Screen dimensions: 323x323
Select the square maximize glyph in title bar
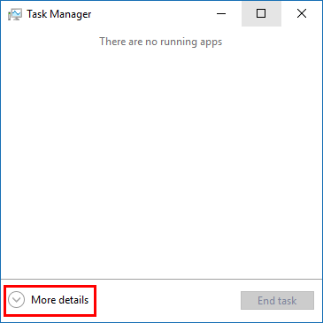[x=261, y=13]
